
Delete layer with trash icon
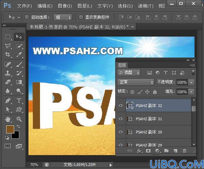coord(184,151)
